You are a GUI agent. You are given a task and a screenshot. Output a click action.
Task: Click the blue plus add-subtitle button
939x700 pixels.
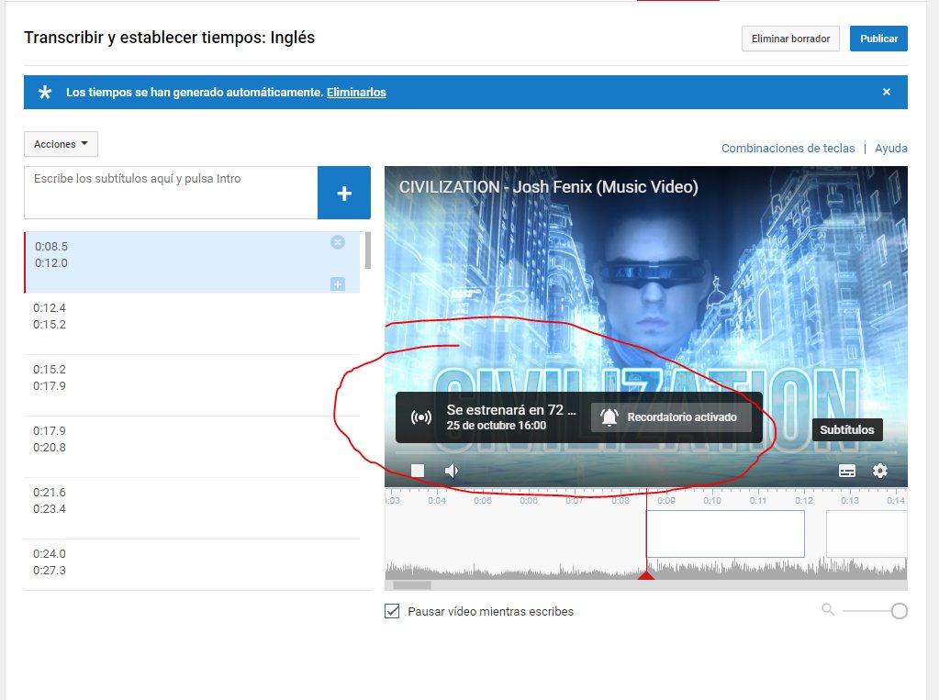pyautogui.click(x=343, y=193)
